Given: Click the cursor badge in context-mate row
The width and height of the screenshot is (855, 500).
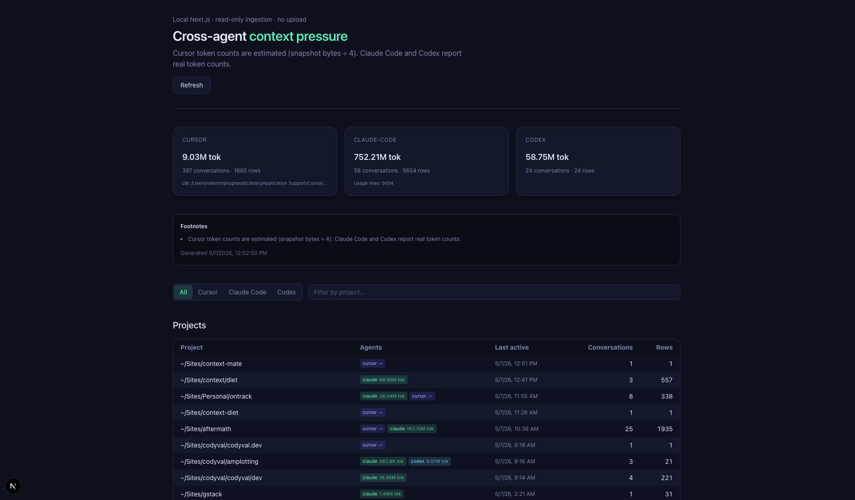Looking at the screenshot, I should tap(373, 364).
